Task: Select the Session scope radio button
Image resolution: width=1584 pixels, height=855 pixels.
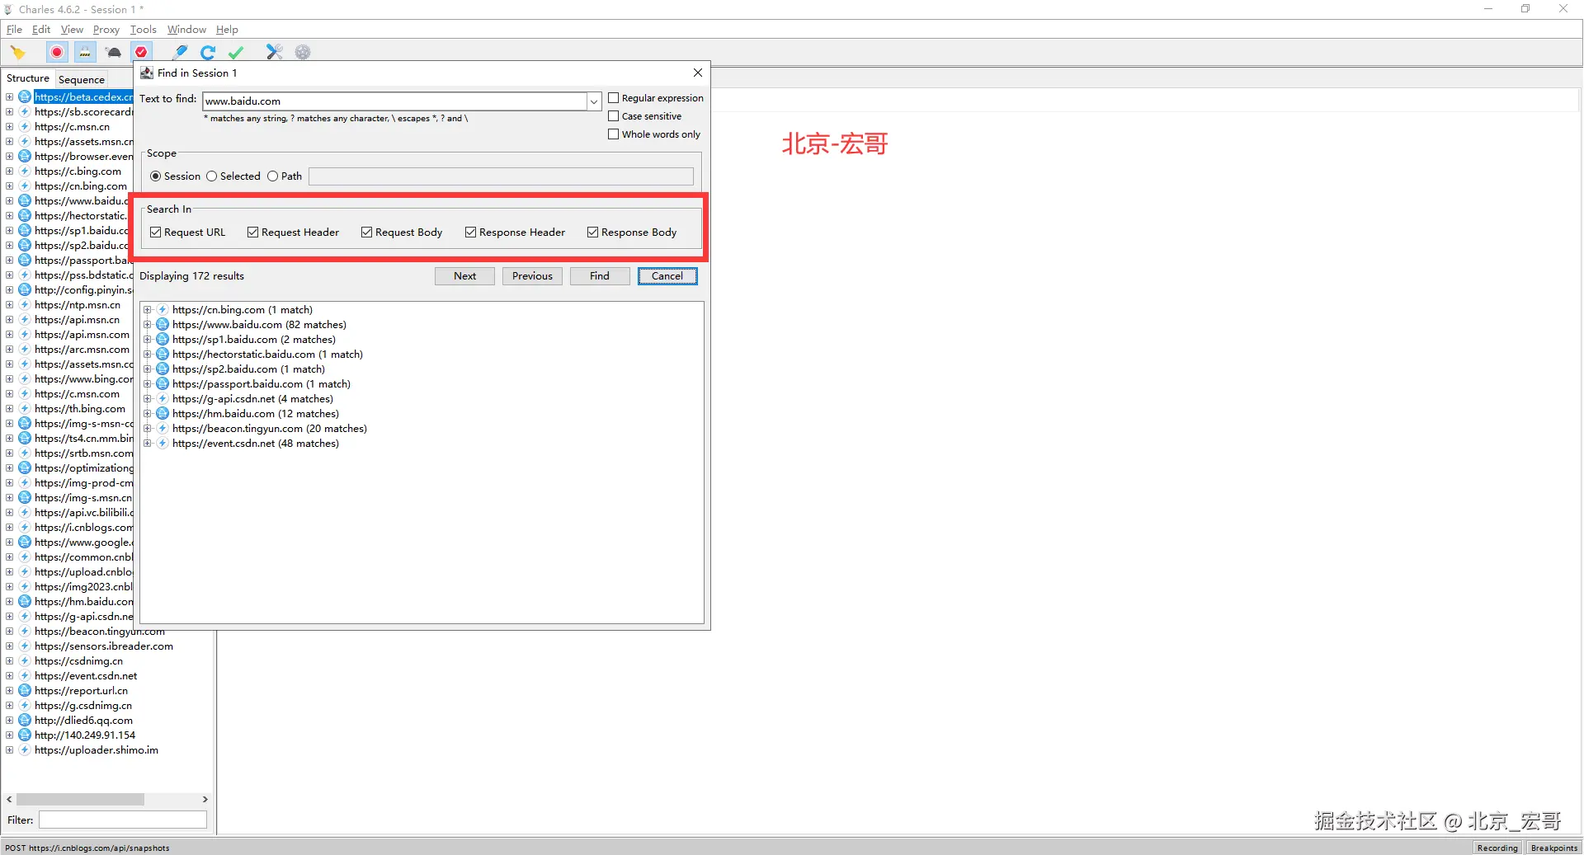Action: pos(155,176)
